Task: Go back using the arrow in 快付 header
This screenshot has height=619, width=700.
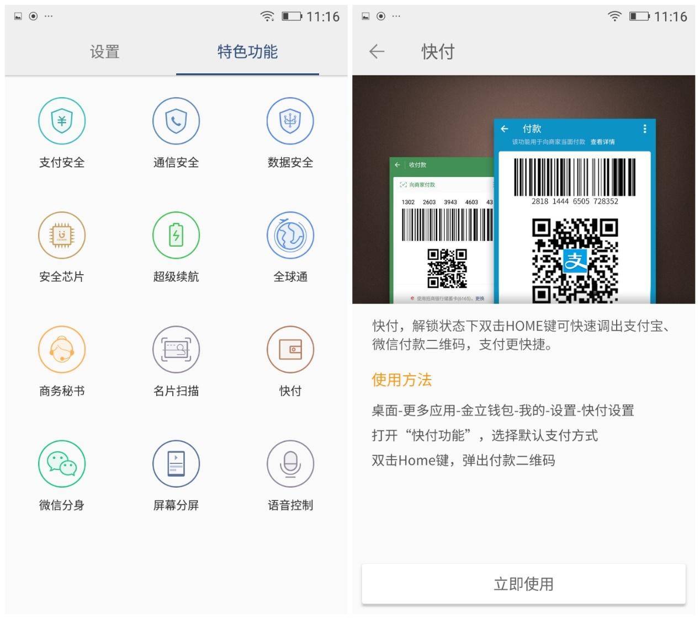Action: (x=376, y=51)
